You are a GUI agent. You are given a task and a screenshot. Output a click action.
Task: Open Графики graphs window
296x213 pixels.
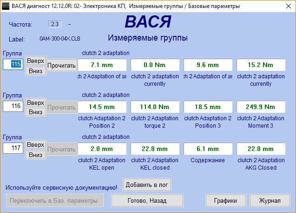[226, 200]
